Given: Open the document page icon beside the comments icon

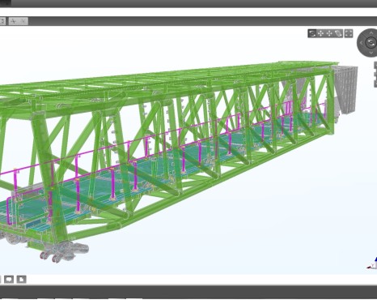Looking at the screenshot, I should (x=22, y=279).
